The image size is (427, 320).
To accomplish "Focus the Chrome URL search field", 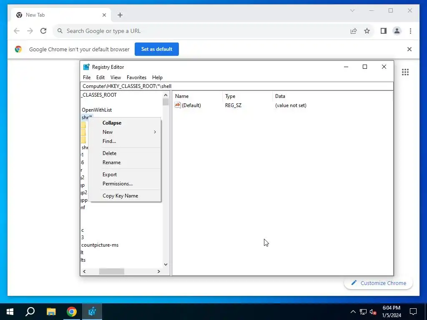I will [201, 31].
